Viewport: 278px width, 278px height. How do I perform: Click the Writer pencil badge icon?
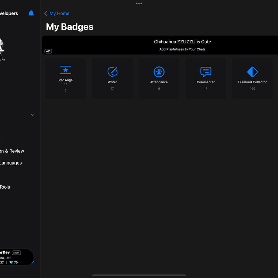[x=112, y=72]
